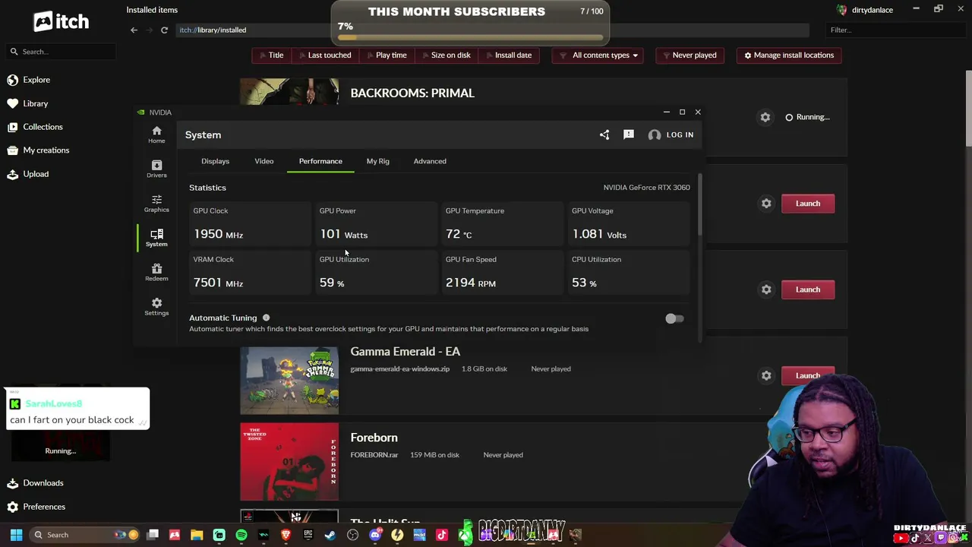The image size is (972, 547).
Task: Open Epic Games Launcher from taskbar
Action: tap(308, 535)
